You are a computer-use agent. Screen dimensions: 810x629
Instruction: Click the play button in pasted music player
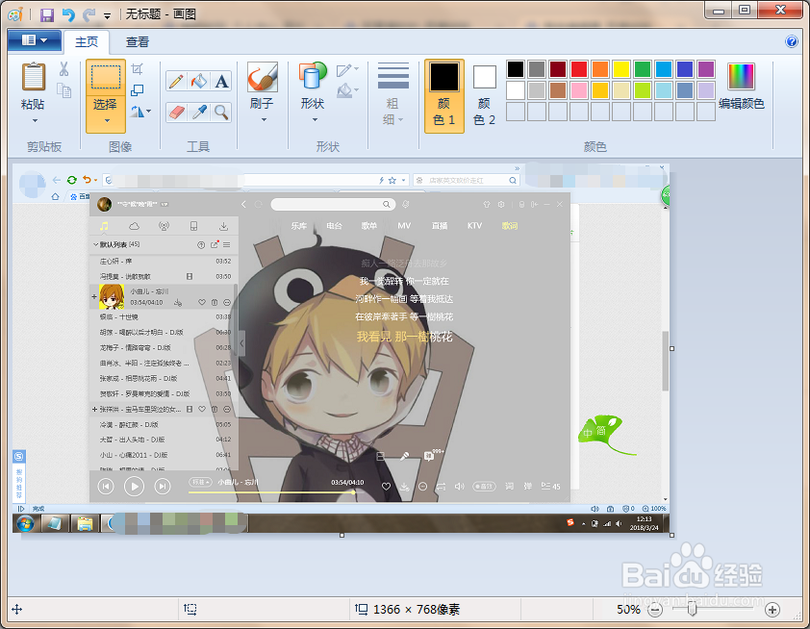pos(135,486)
